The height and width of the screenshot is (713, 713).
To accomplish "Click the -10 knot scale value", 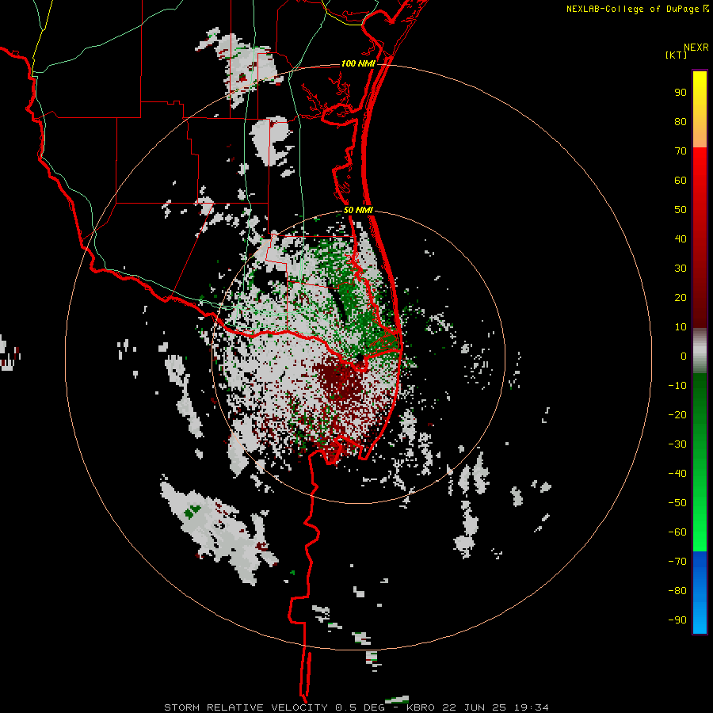I will [x=677, y=386].
